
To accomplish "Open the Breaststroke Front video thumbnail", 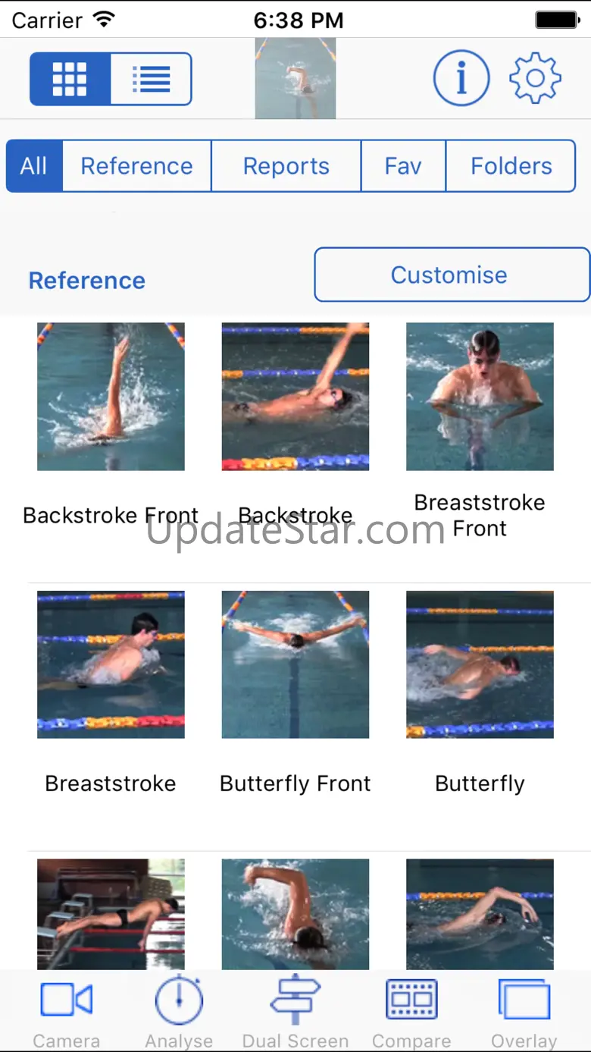I will coord(480,397).
